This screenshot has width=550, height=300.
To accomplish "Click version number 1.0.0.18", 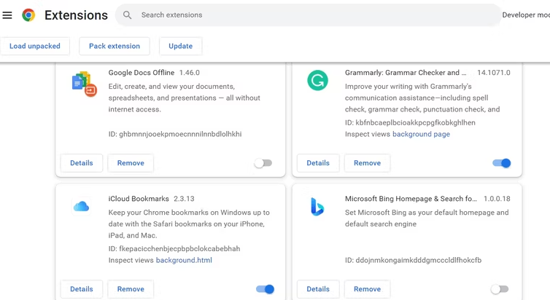I will click(497, 199).
